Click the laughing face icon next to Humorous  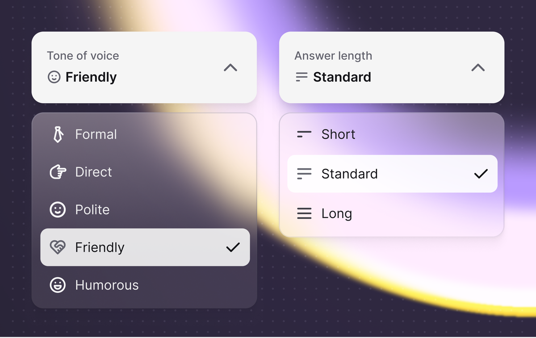pos(58,285)
